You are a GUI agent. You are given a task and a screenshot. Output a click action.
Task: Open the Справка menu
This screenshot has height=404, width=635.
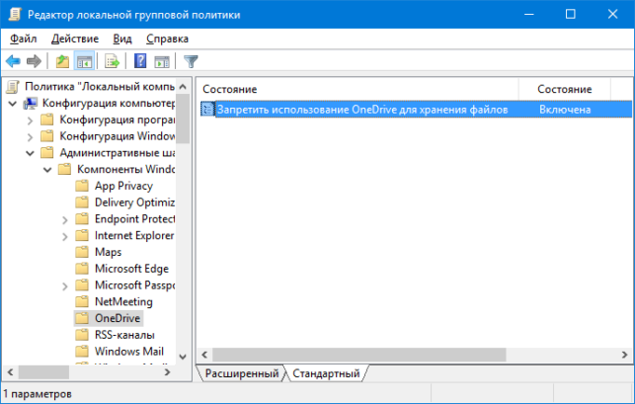[167, 39]
